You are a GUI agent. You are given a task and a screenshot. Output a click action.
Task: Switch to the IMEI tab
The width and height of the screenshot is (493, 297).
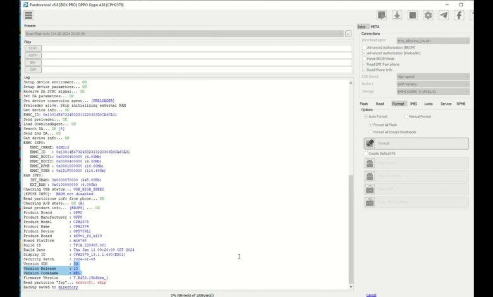pos(413,104)
